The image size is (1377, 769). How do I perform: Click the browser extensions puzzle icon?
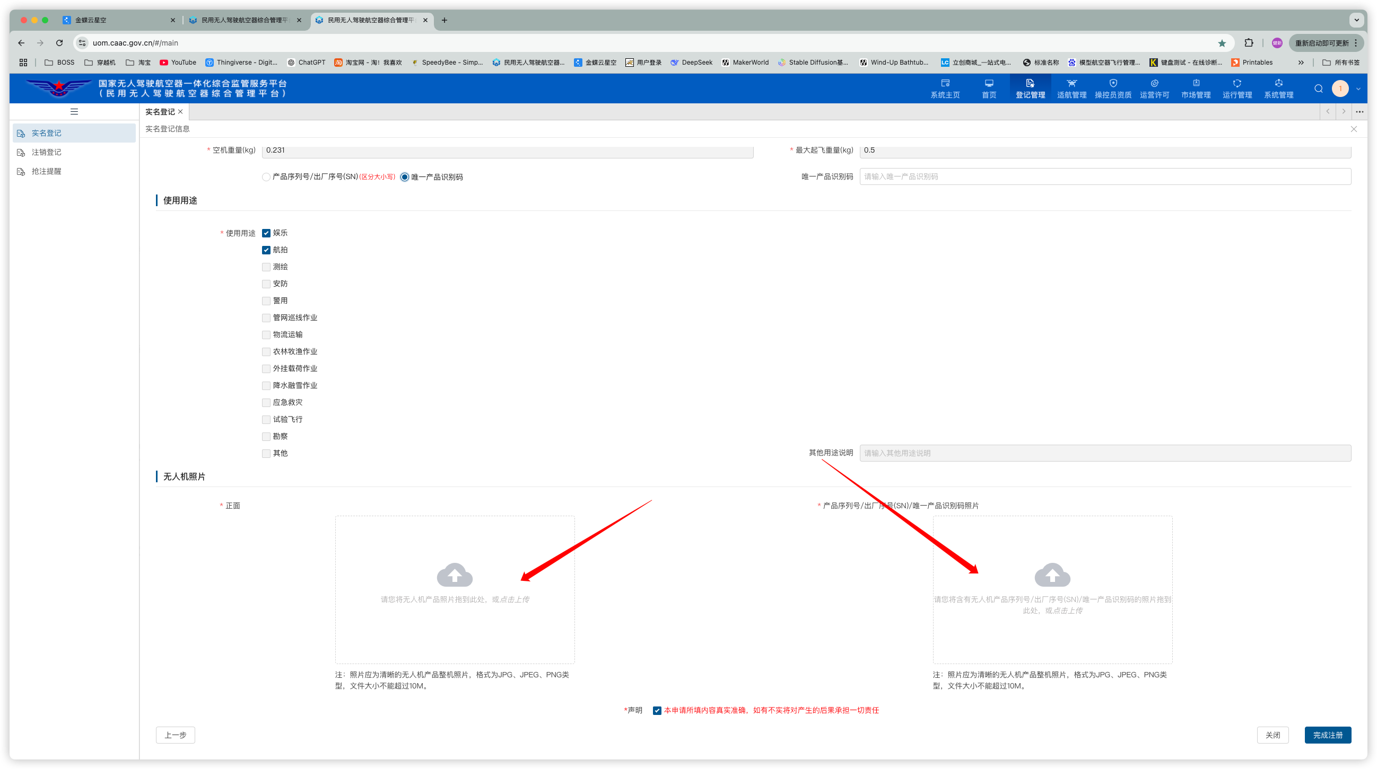pos(1249,43)
